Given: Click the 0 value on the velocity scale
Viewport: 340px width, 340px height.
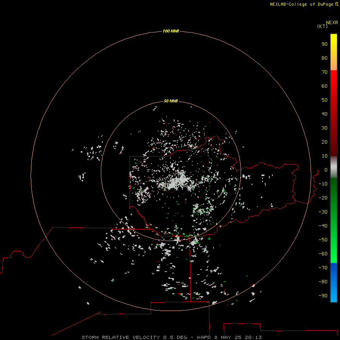Looking at the screenshot, I should (326, 170).
